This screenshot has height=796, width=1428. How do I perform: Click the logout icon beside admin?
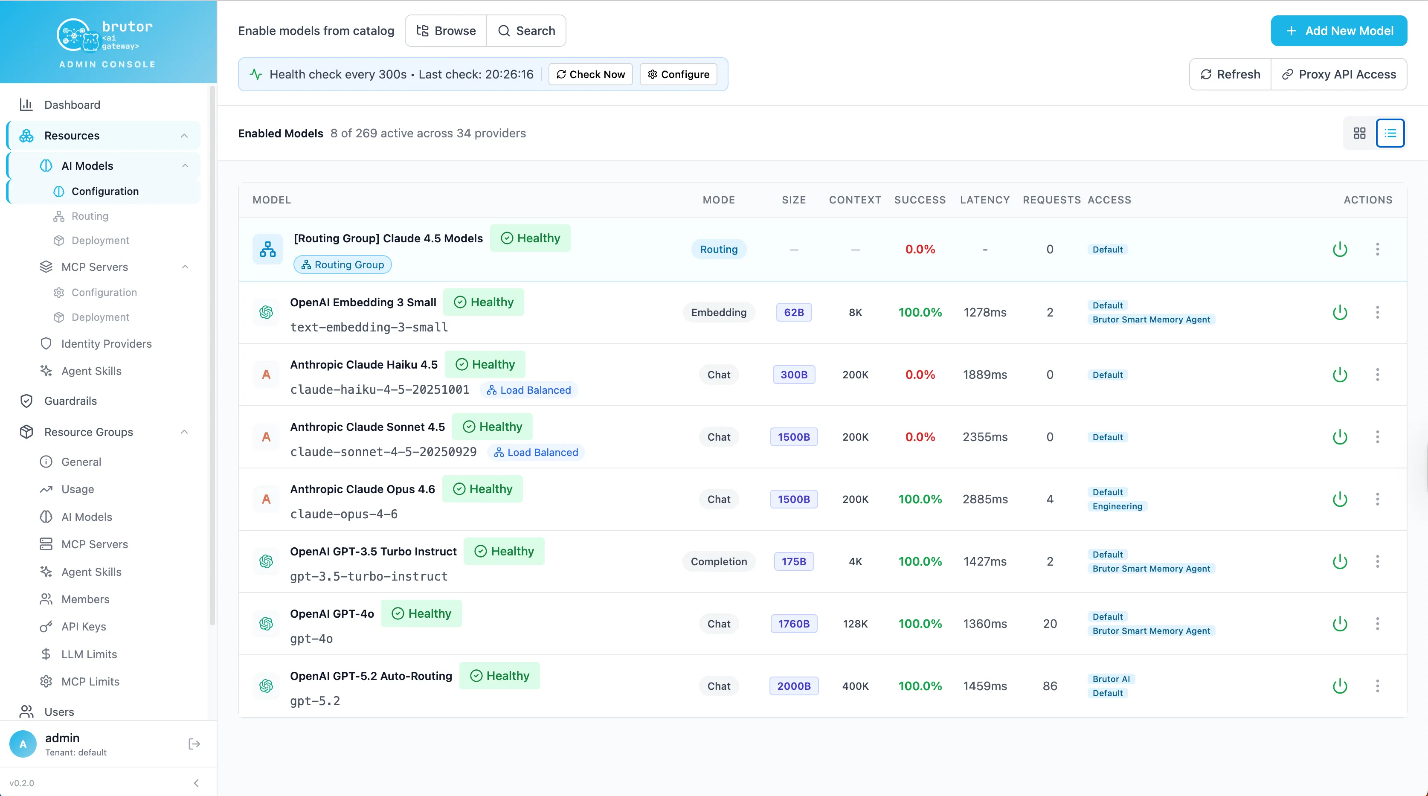pos(194,744)
